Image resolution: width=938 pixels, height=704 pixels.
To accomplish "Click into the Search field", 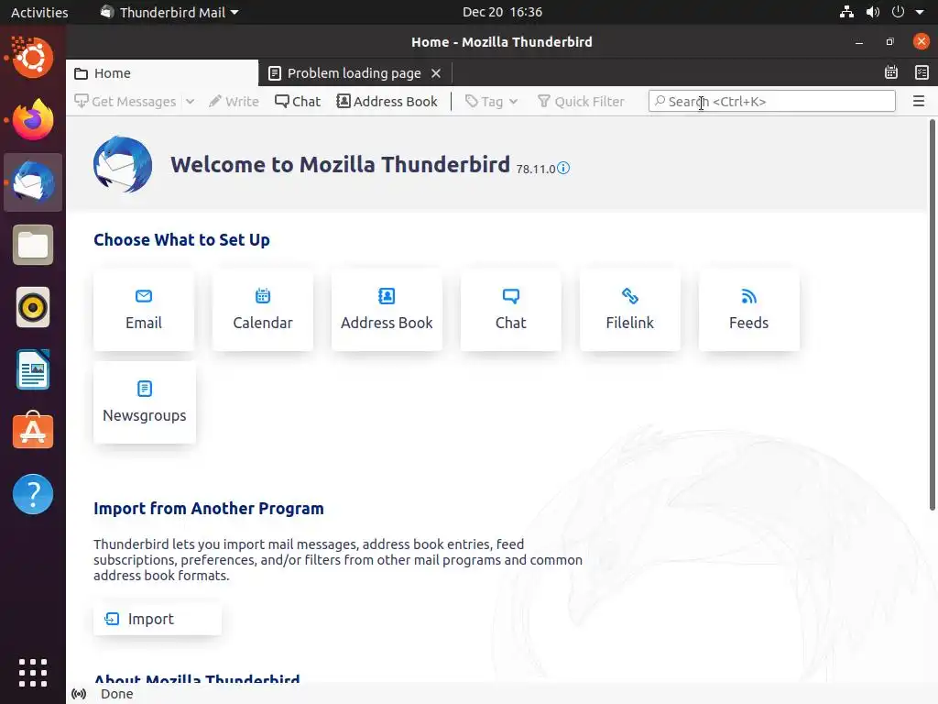I will tap(771, 101).
